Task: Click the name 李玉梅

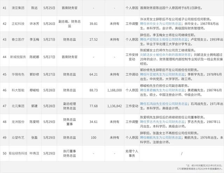Action: (x=34, y=39)
